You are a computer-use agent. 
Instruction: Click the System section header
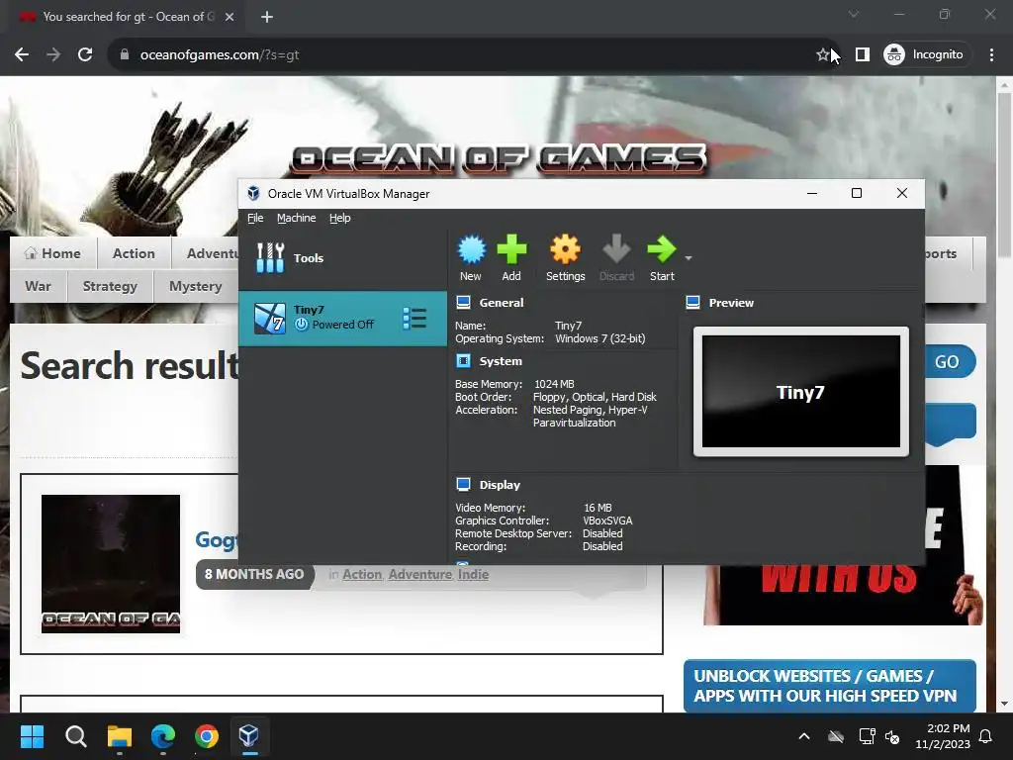pos(501,360)
